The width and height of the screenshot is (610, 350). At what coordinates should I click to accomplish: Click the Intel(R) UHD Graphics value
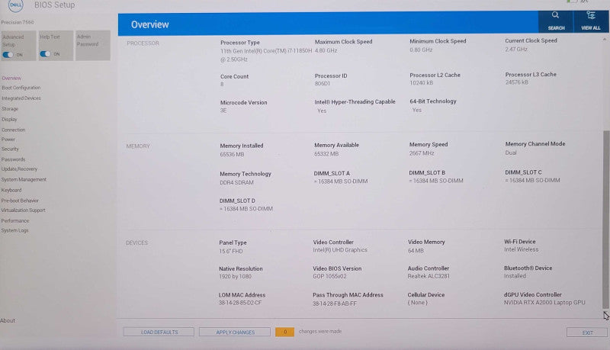[x=340, y=250]
